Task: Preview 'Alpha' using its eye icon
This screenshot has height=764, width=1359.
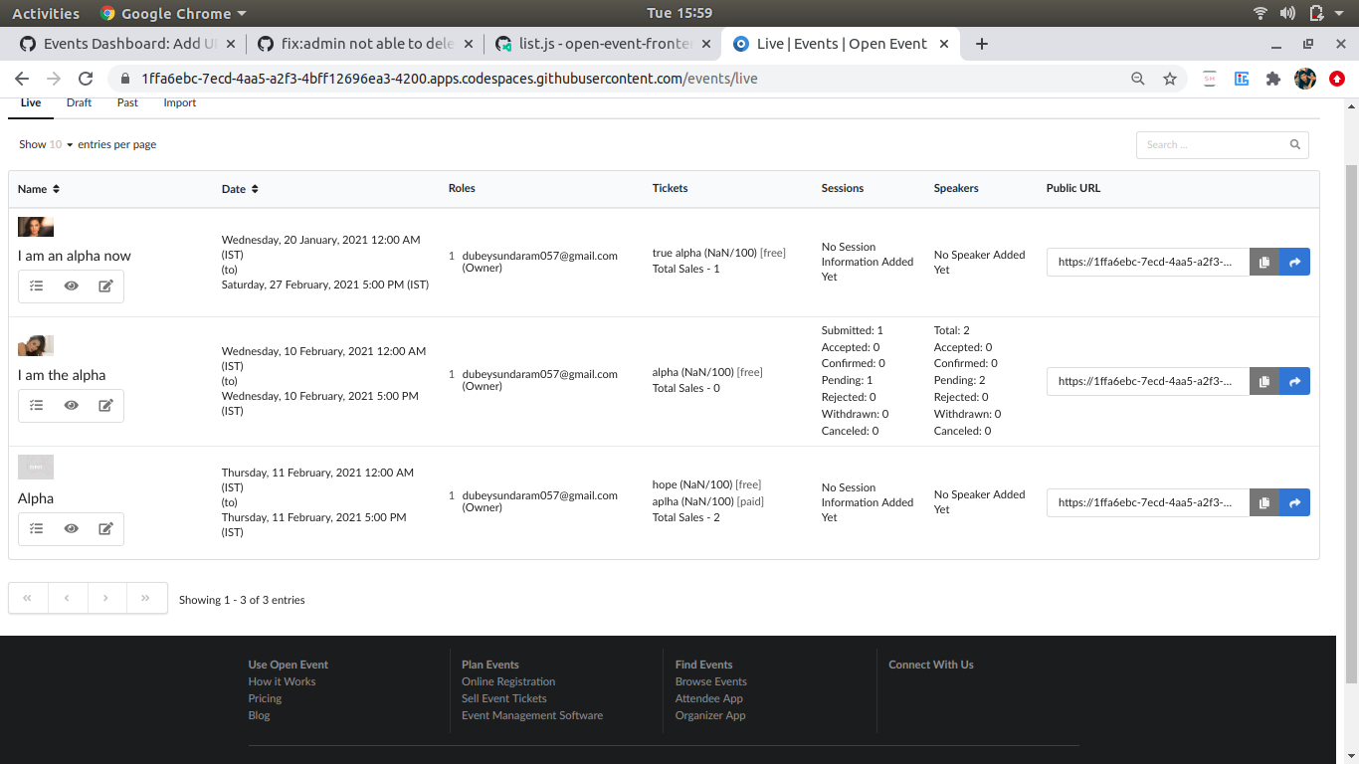Action: [x=71, y=528]
